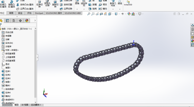Screen dimensions: 194x107
Task: Switch to the DimXpert tab
Action: tap(39, 13)
